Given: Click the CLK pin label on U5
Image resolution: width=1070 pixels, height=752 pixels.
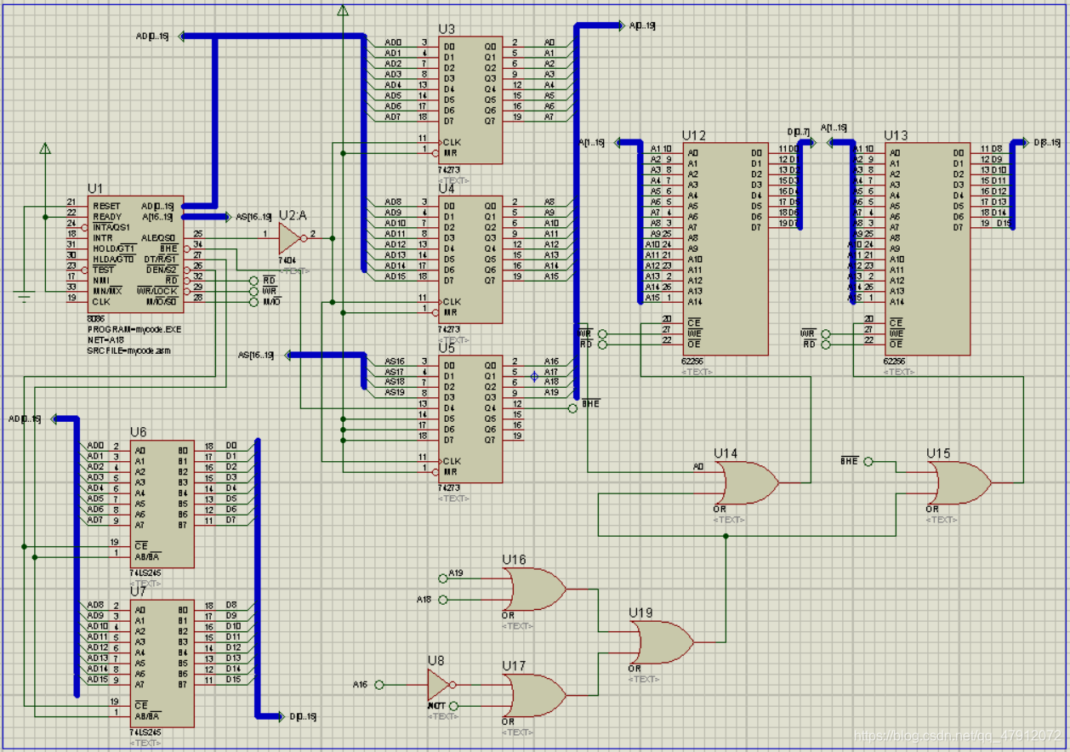Looking at the screenshot, I should [452, 461].
